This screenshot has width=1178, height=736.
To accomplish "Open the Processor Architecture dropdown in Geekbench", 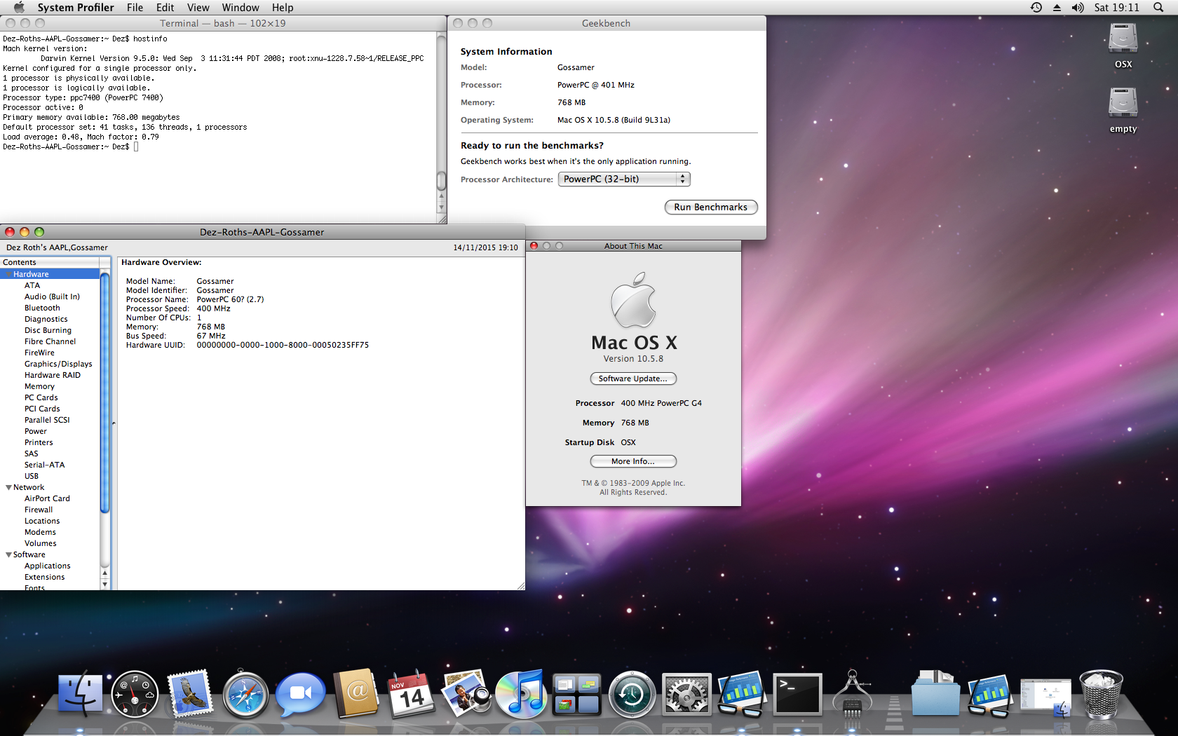I will 624,179.
